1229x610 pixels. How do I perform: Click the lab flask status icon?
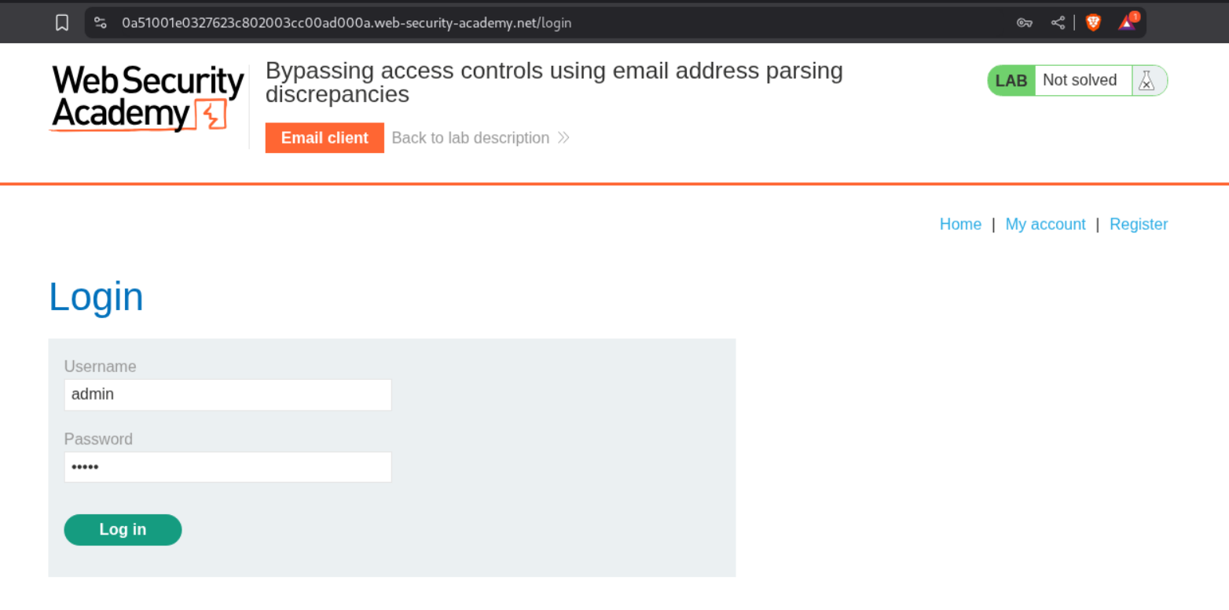click(1146, 80)
